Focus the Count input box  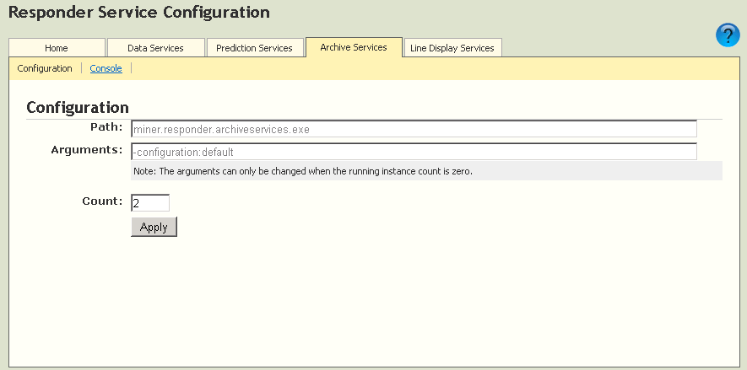150,202
